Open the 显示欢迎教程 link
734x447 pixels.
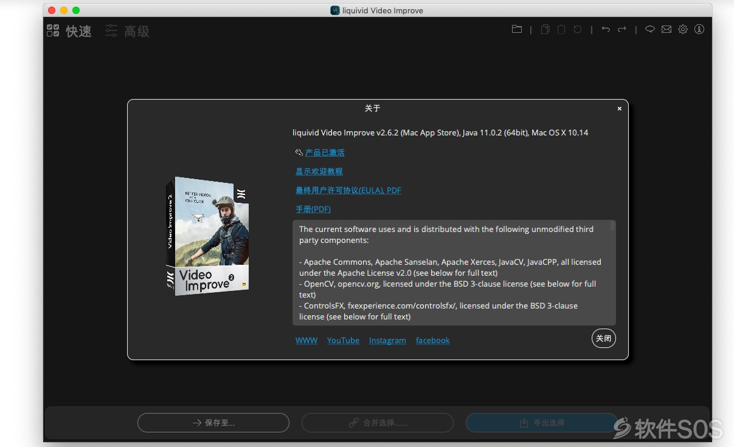(x=319, y=171)
